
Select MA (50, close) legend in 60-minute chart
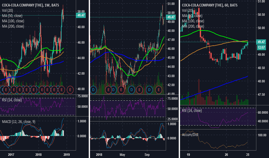tap(192, 16)
